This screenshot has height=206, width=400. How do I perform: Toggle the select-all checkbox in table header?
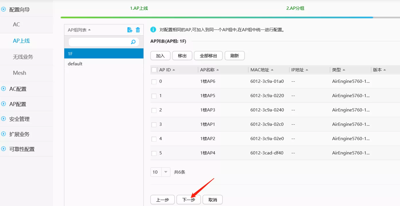pyautogui.click(x=154, y=70)
